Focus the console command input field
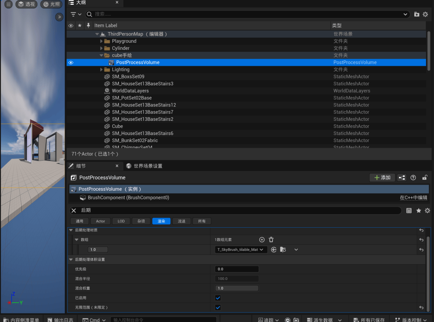The image size is (434, 322). pyautogui.click(x=163, y=320)
